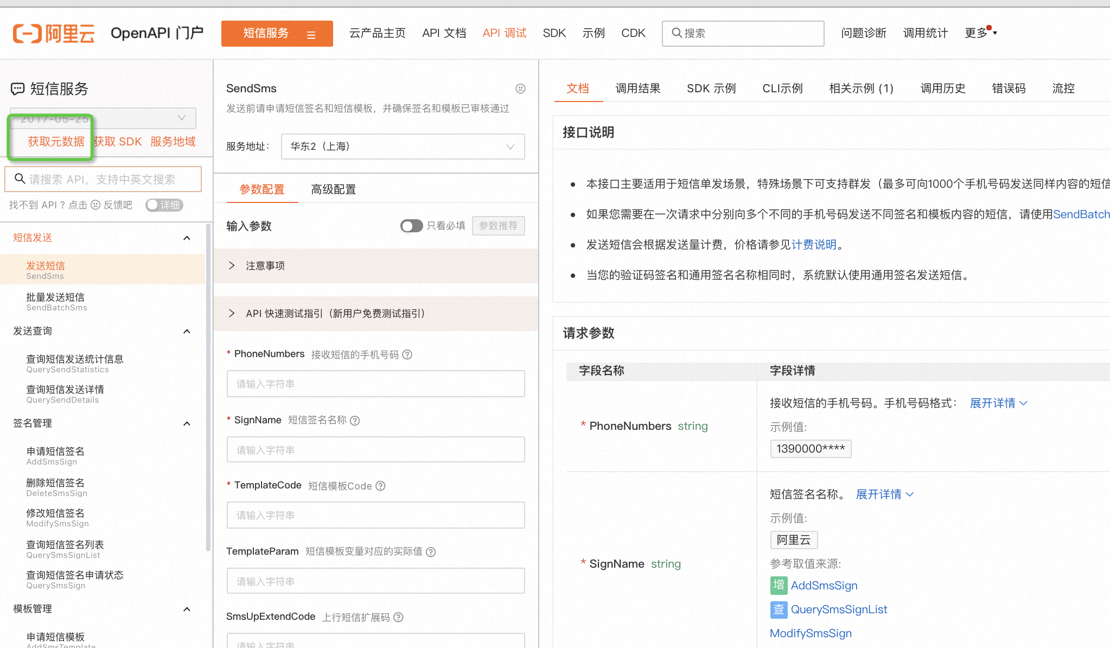Focus the TemplateParam input field

375,581
